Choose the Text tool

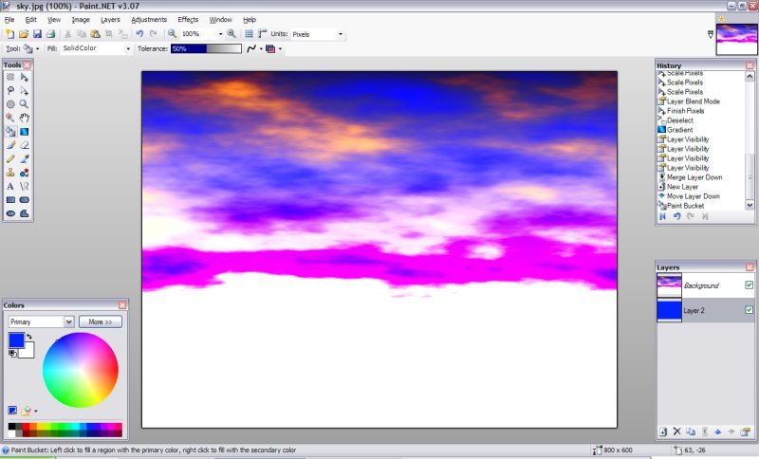[10, 186]
